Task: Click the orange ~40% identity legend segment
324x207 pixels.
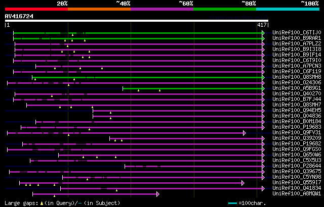Action: [x=99, y=9]
